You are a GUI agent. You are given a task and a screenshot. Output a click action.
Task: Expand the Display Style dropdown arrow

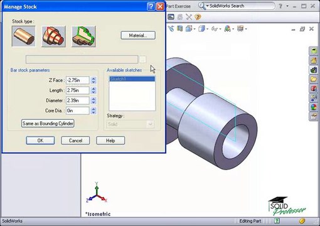click(x=207, y=29)
